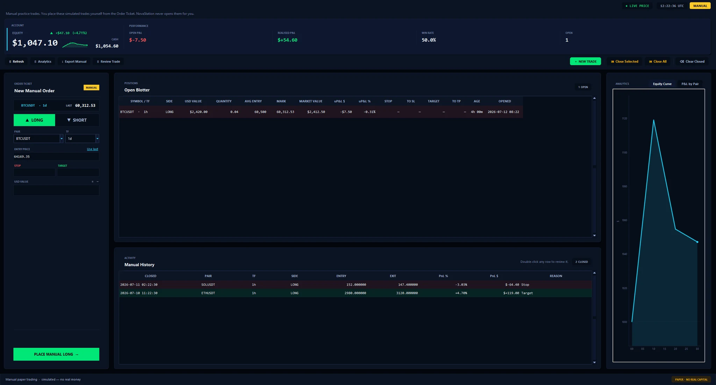Sort by the PnL % column header
Viewport: 716px width, 385px height.
tap(443, 276)
